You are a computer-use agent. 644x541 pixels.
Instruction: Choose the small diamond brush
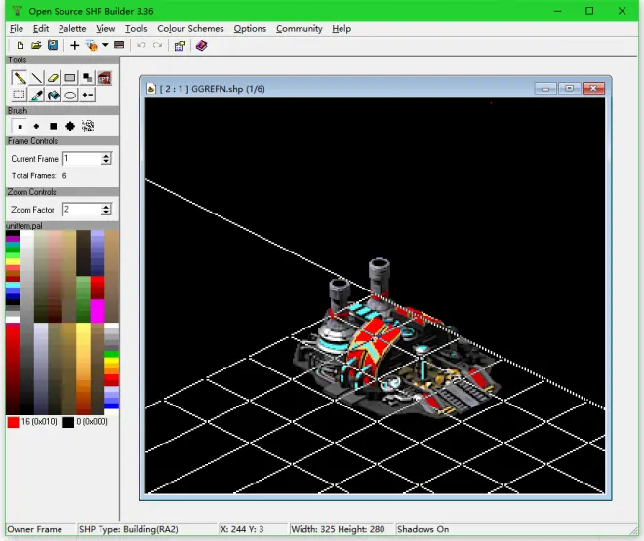tap(36, 126)
